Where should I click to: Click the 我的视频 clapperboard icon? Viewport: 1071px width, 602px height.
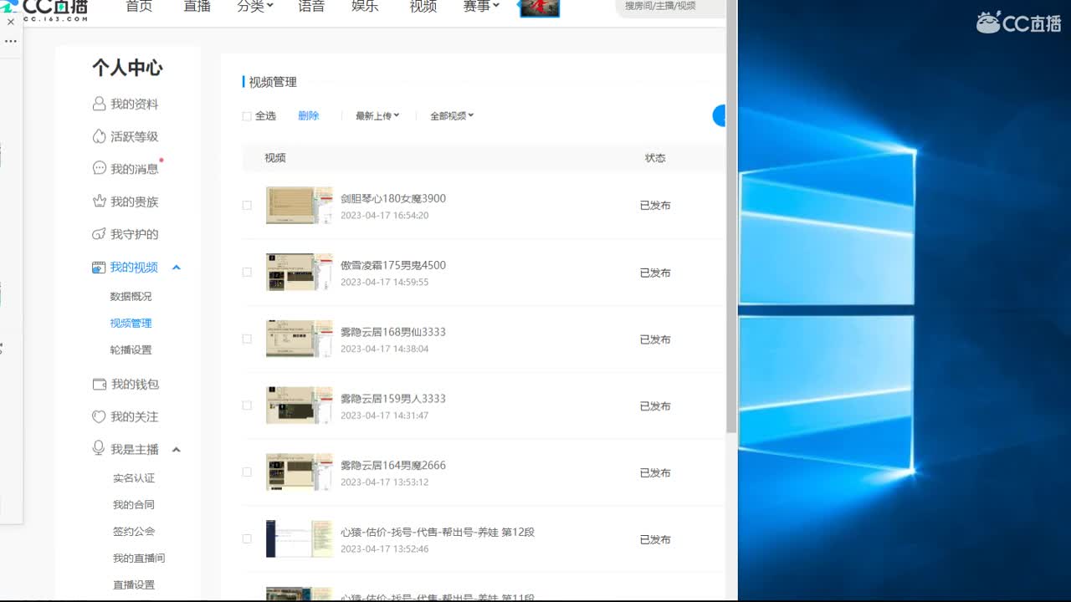coord(99,267)
